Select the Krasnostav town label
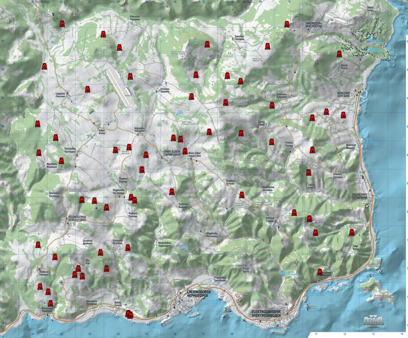This screenshot has height=338, width=408. coord(314,25)
